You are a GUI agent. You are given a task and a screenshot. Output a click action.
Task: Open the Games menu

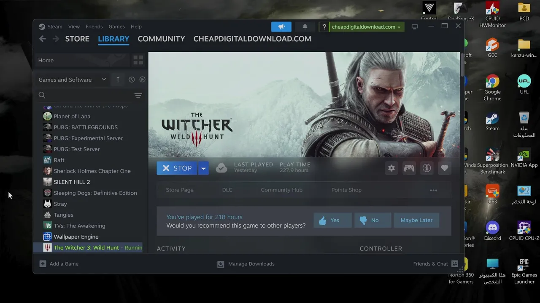pyautogui.click(x=116, y=27)
